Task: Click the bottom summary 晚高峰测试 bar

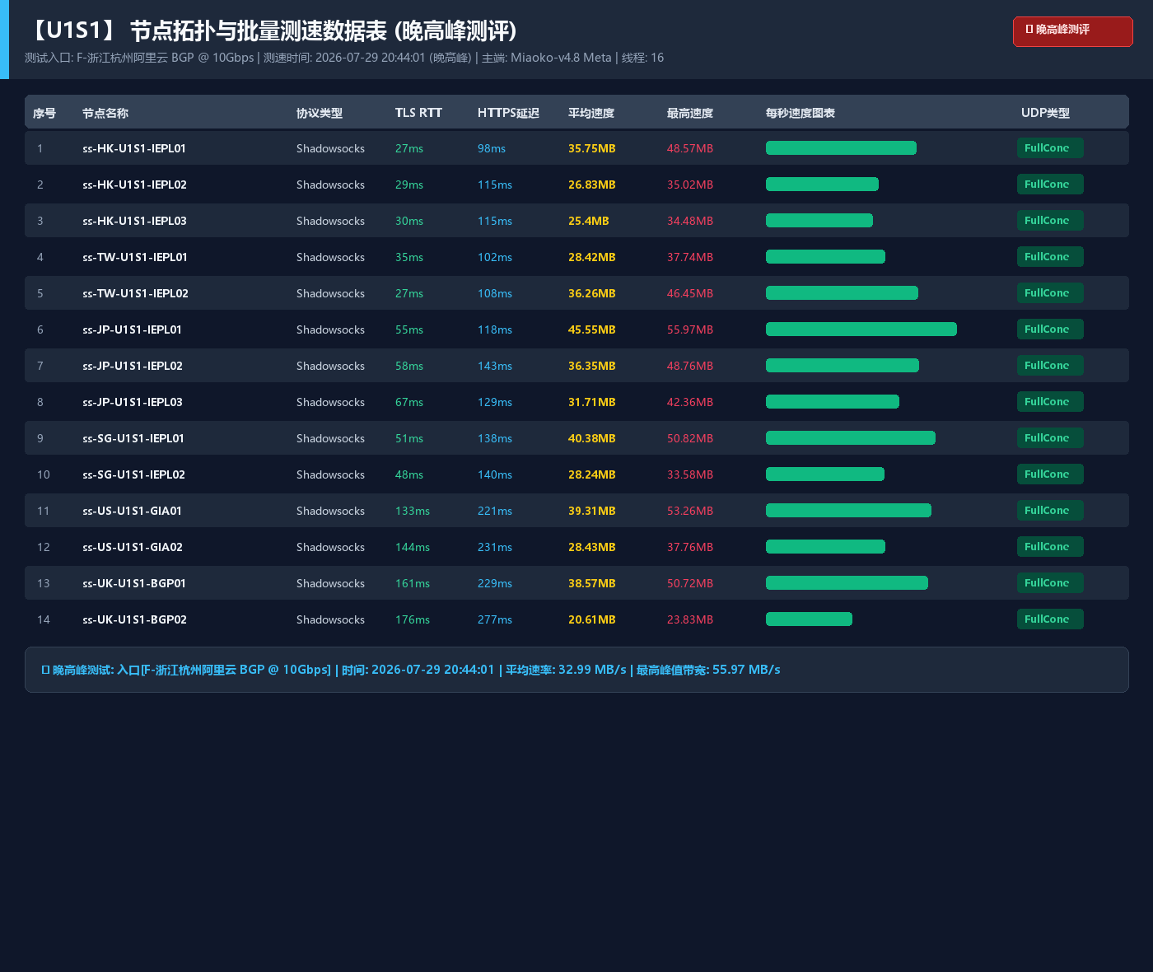Action: [576, 670]
